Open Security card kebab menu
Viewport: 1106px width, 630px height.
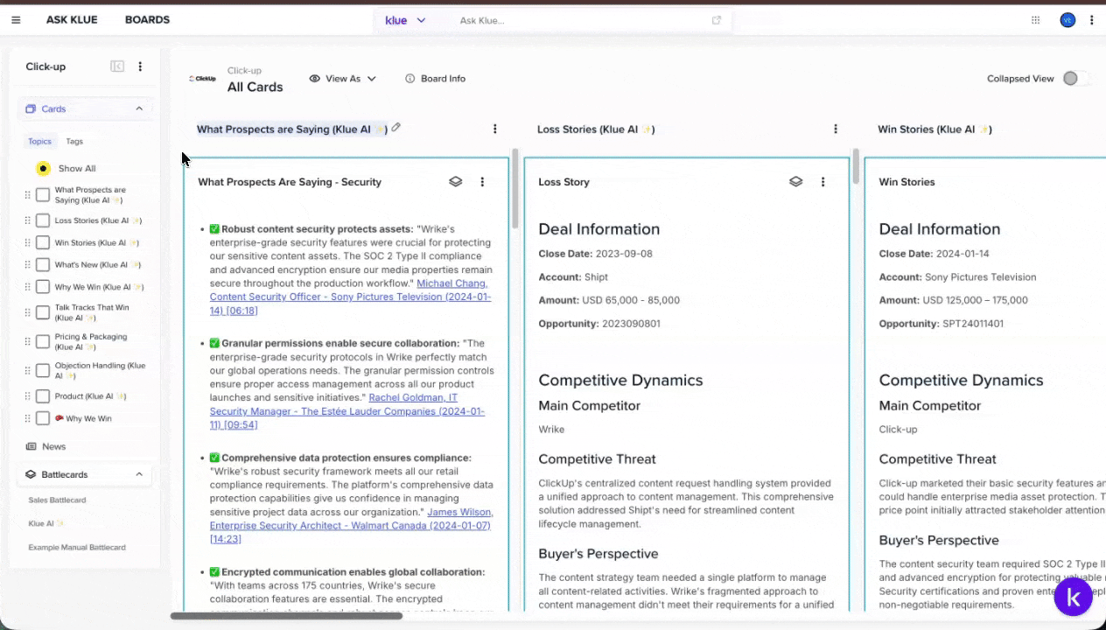point(482,182)
